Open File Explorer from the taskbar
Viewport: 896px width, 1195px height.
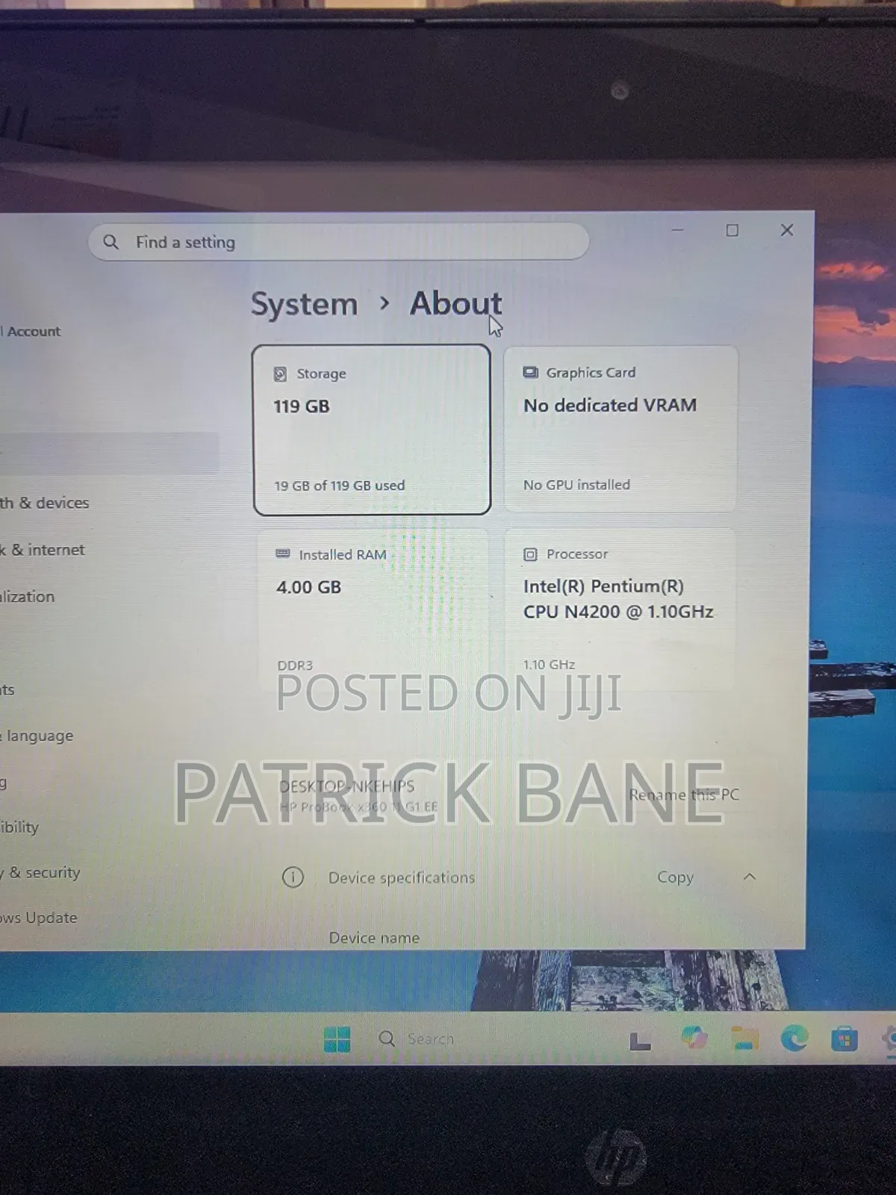coord(744,1038)
